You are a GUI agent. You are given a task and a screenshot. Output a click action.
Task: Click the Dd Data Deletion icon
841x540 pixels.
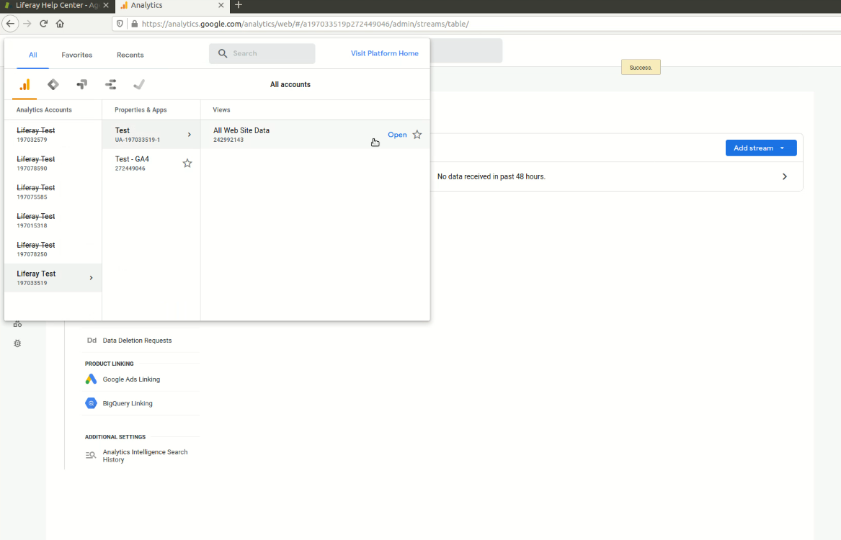coord(92,341)
